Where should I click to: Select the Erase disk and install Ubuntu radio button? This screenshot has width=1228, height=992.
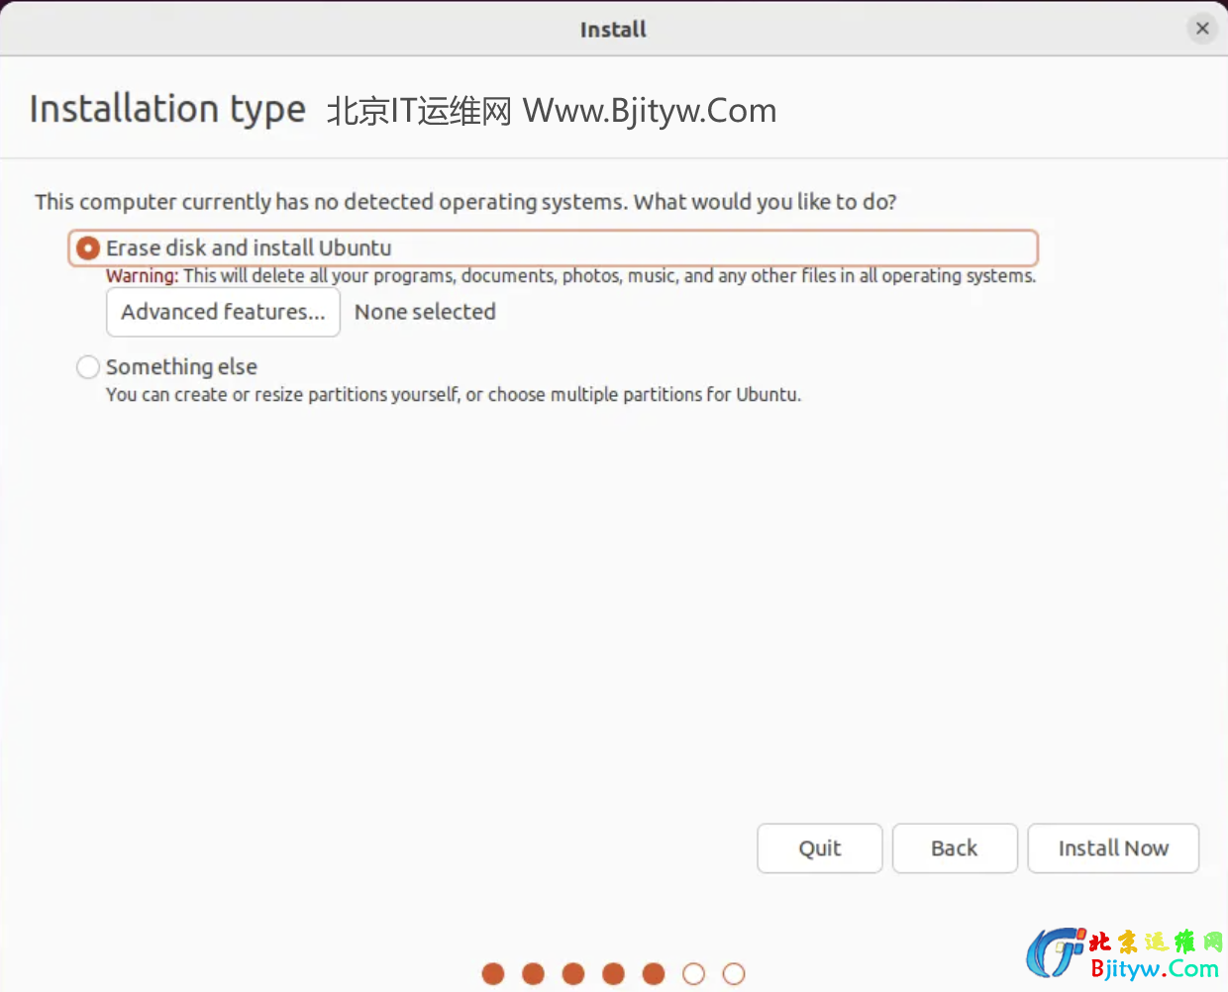click(x=88, y=248)
